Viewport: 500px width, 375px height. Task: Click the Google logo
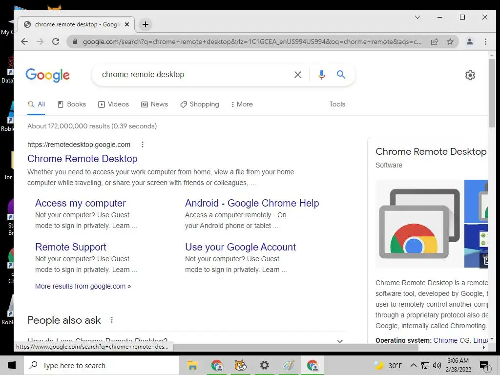[47, 75]
